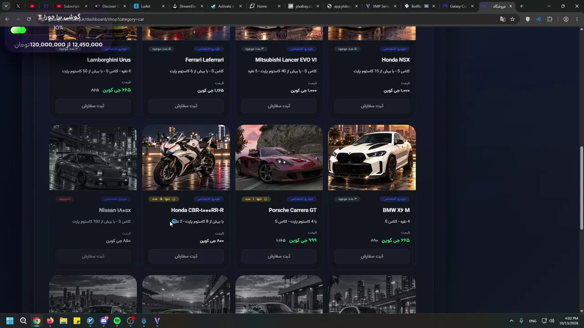Open the Chrome profile avatar

click(566, 19)
